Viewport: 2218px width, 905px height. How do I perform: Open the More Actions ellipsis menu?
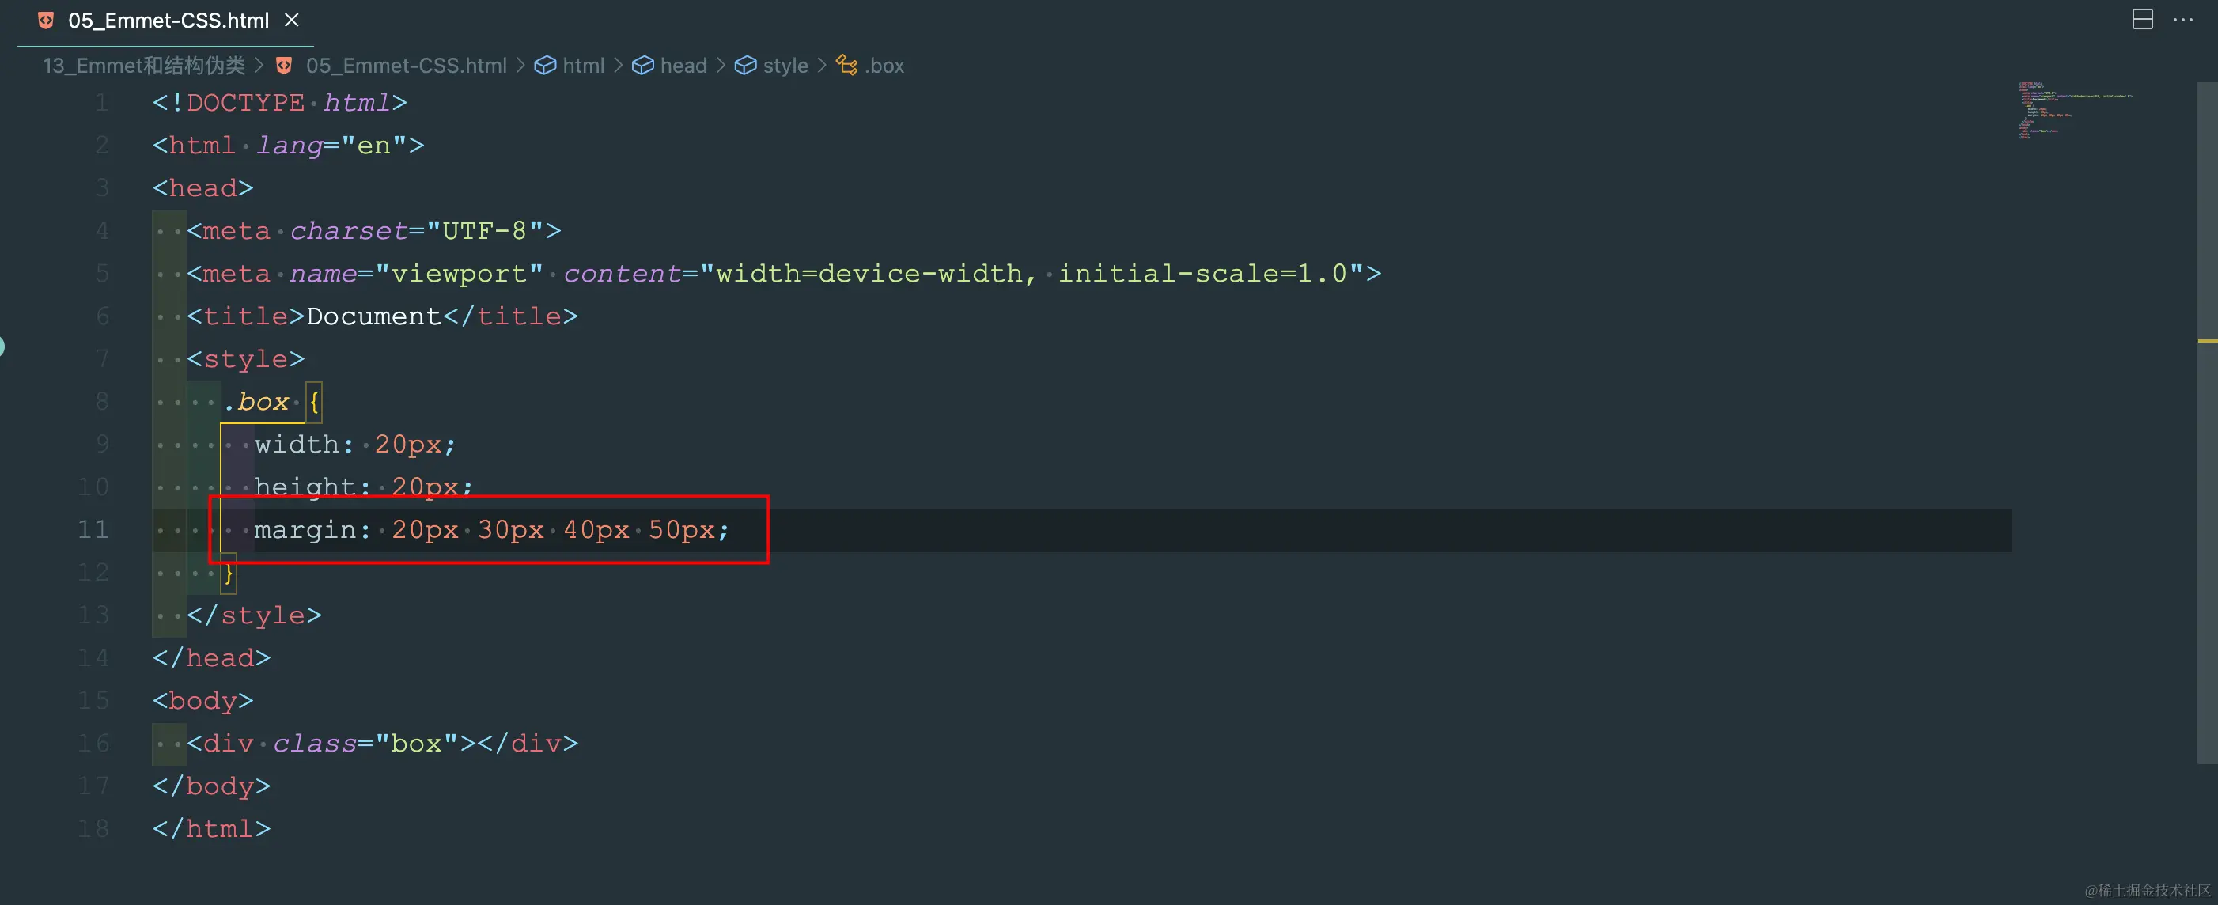(2182, 19)
